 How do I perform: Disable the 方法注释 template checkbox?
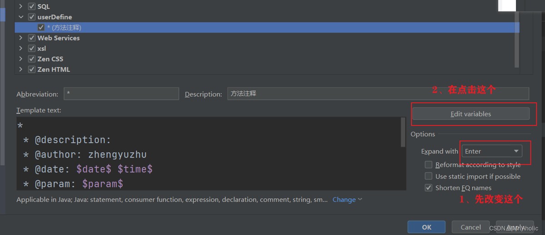click(x=41, y=28)
